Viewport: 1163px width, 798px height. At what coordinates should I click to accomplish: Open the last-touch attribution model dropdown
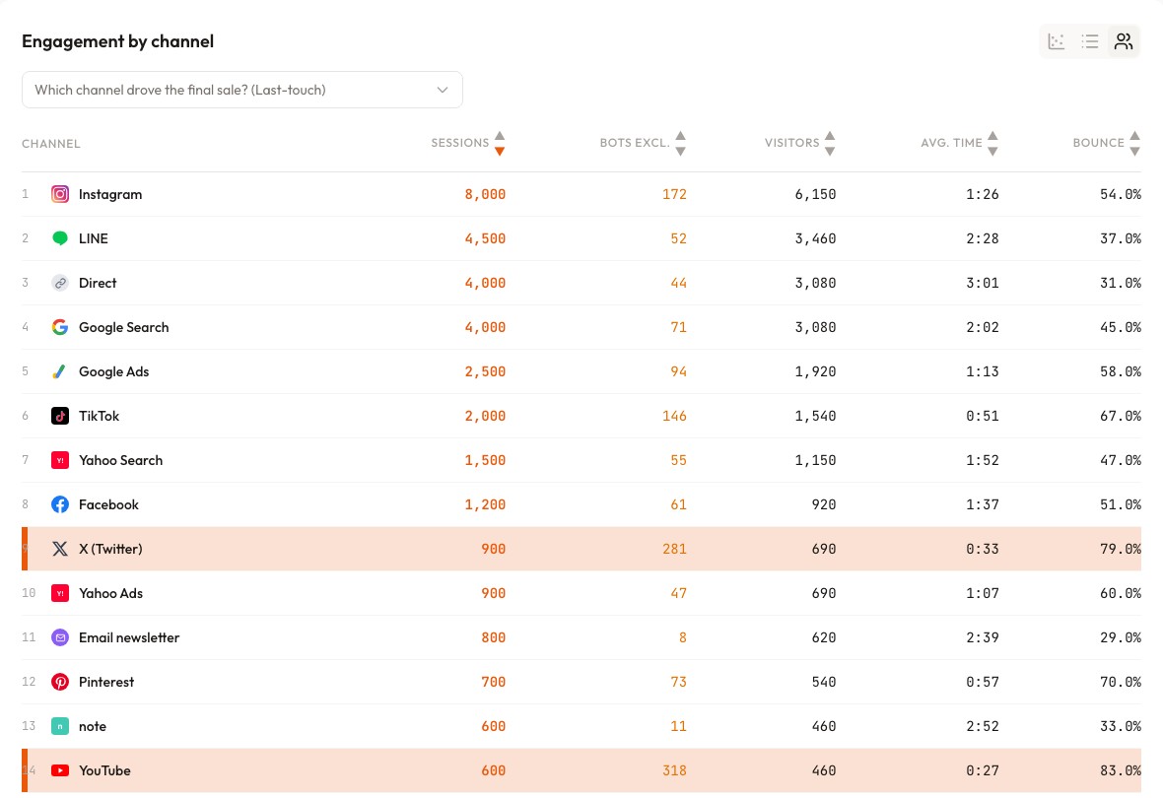pos(241,90)
